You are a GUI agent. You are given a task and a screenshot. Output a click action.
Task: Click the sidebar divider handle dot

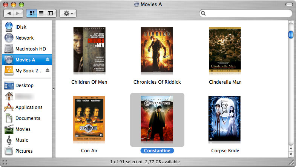[x=54, y=89]
